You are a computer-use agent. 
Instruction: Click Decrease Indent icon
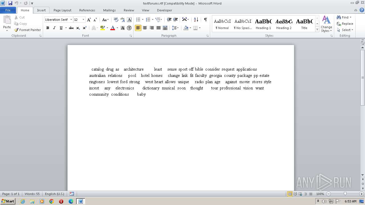(169, 20)
